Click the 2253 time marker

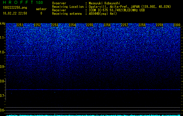click(55, 25)
